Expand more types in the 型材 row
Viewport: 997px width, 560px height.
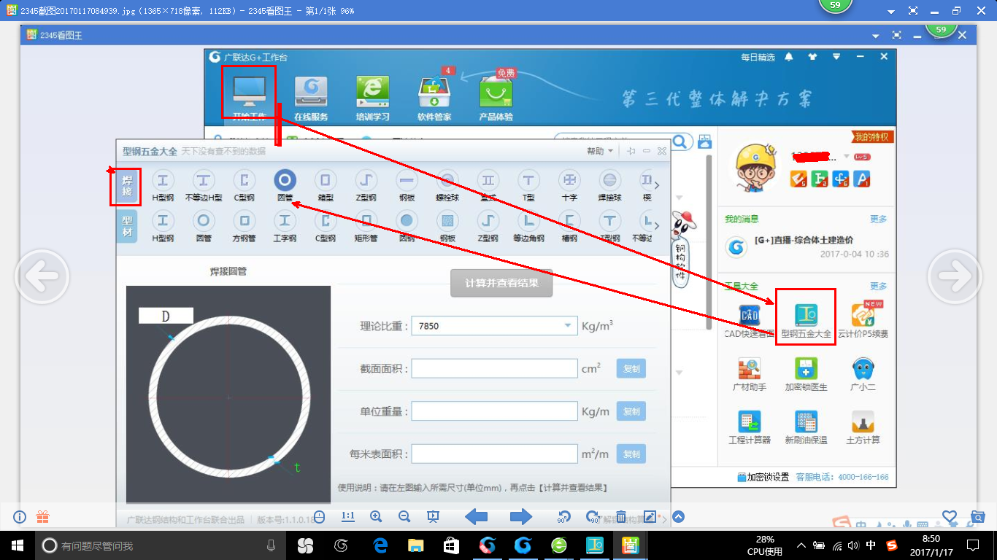[656, 225]
